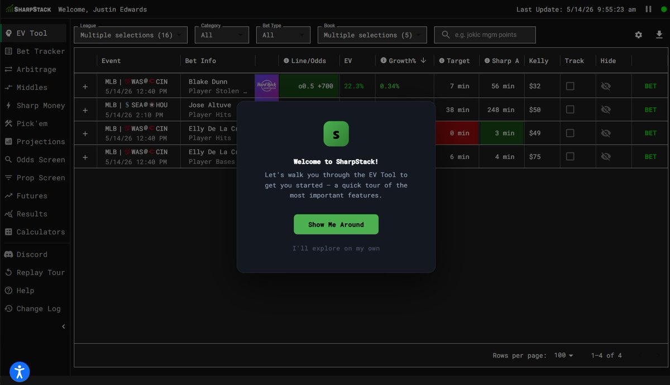Click the 22.3% EV value
The image size is (670, 385).
coord(354,86)
